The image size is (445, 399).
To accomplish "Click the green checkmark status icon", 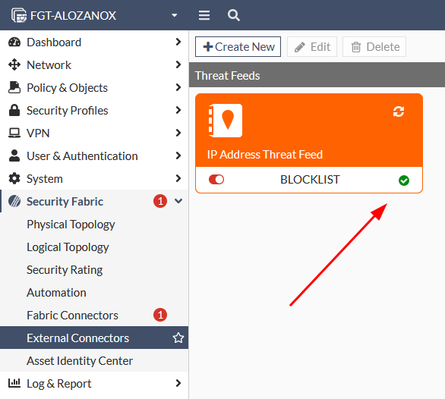I will (403, 181).
